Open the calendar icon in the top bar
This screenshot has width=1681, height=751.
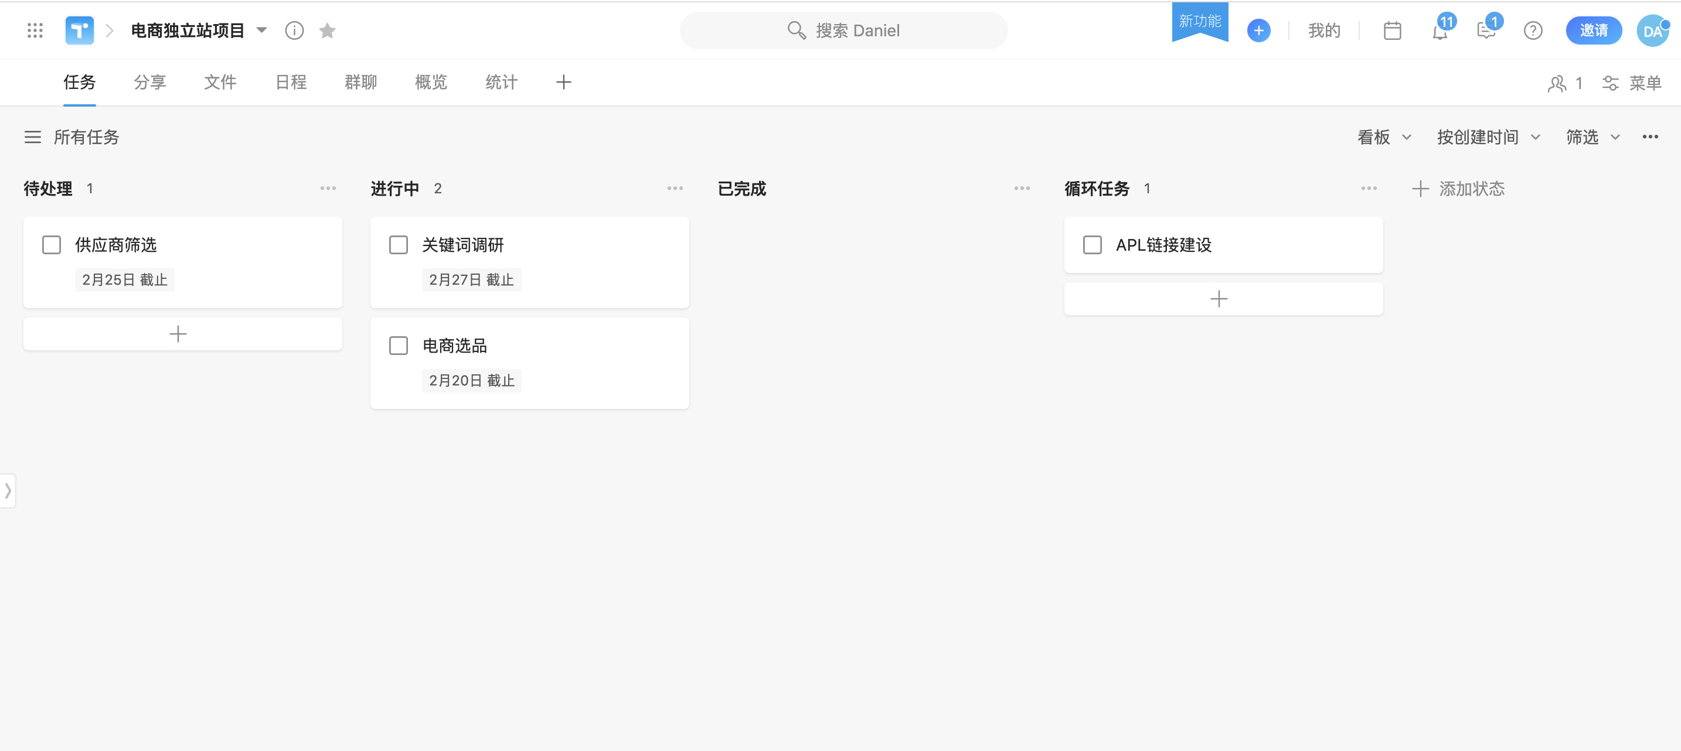pos(1393,30)
